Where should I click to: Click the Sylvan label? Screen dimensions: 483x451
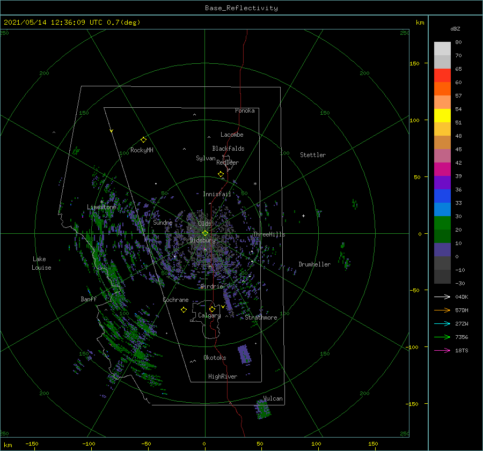tap(206, 158)
